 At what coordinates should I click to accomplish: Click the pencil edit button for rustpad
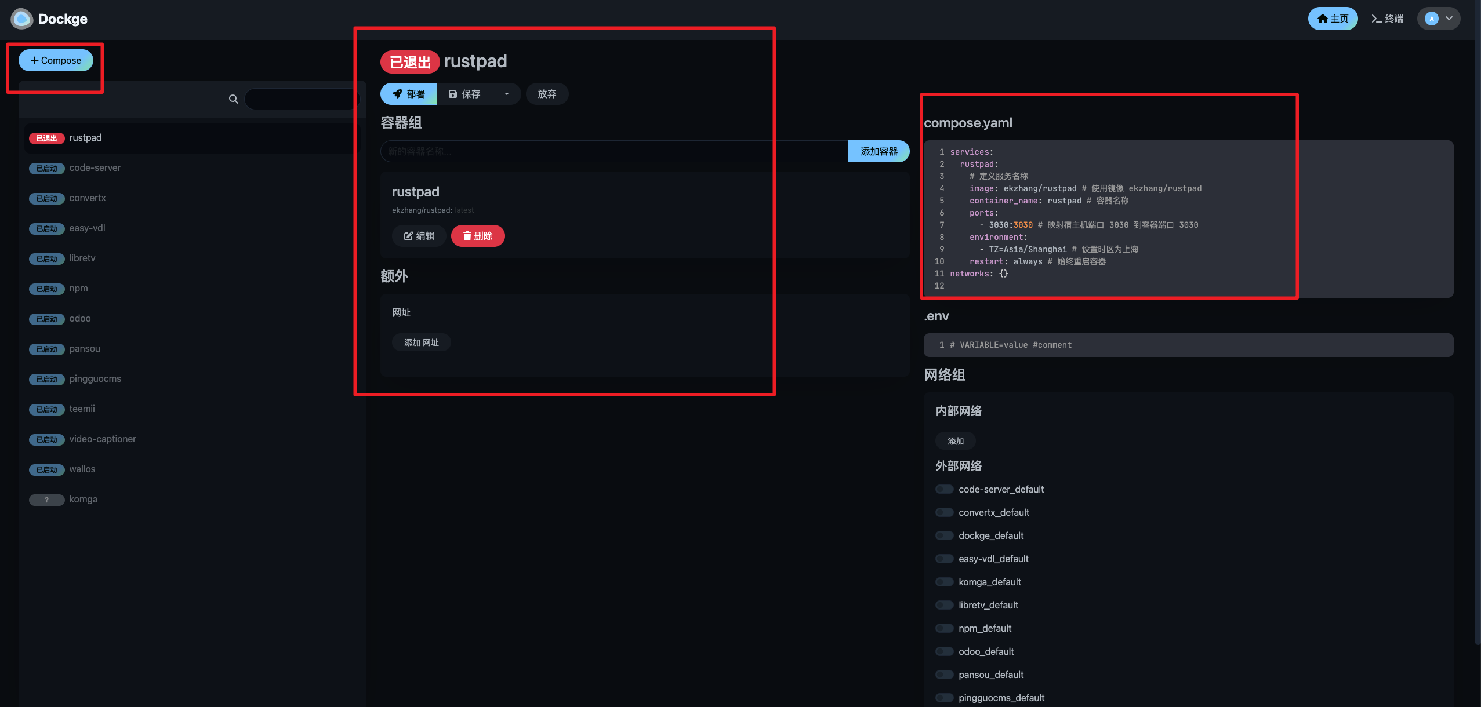(x=419, y=236)
